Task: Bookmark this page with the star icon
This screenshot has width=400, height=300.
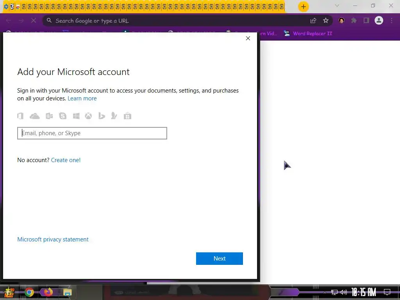Action: 326,21
